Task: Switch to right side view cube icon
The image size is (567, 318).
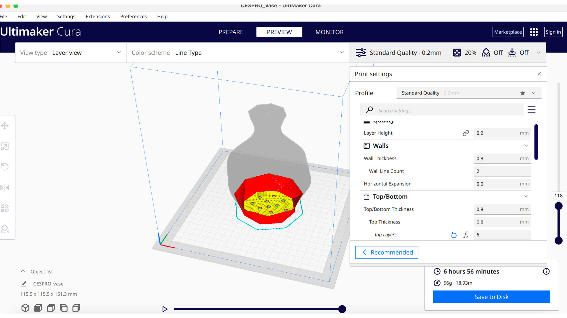Action: pyautogui.click(x=76, y=308)
